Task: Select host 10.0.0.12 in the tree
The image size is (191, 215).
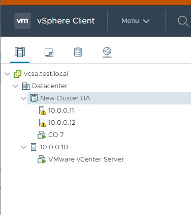Action: (61, 123)
